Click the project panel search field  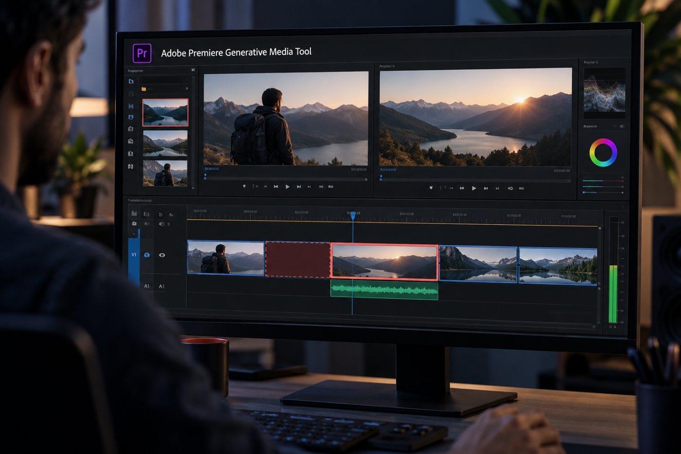point(164,79)
